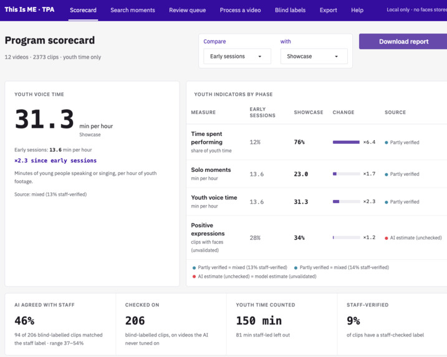Viewport: 447px width, 357px height.
Task: Click the Program scorecard heading
Action: (50, 40)
